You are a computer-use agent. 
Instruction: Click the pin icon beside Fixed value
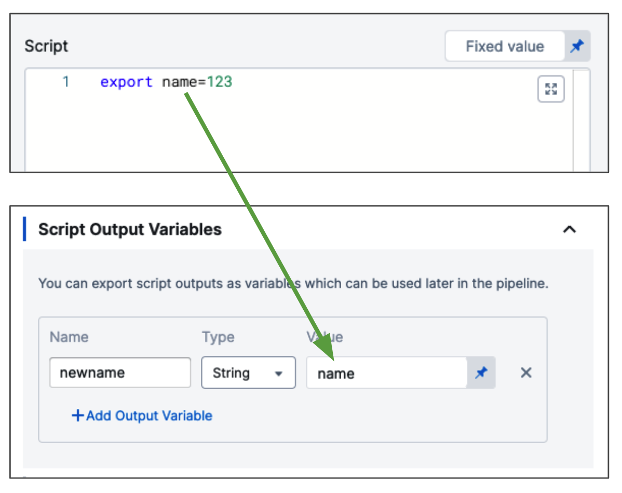[x=577, y=47]
